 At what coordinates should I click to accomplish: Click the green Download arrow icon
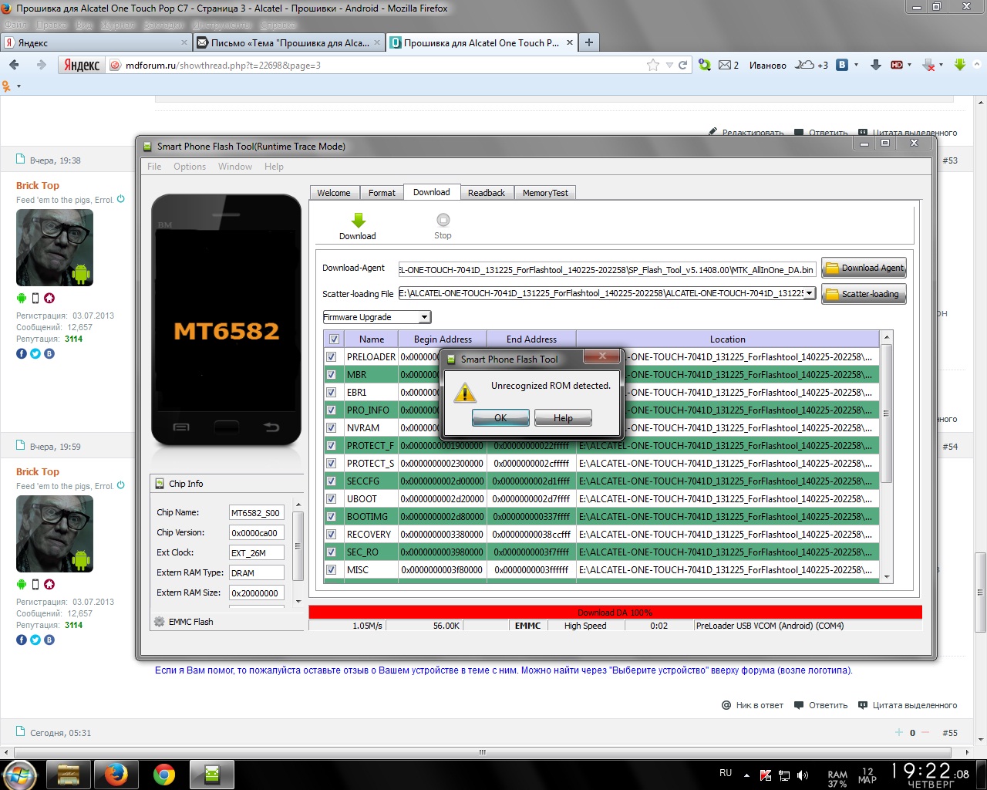358,221
